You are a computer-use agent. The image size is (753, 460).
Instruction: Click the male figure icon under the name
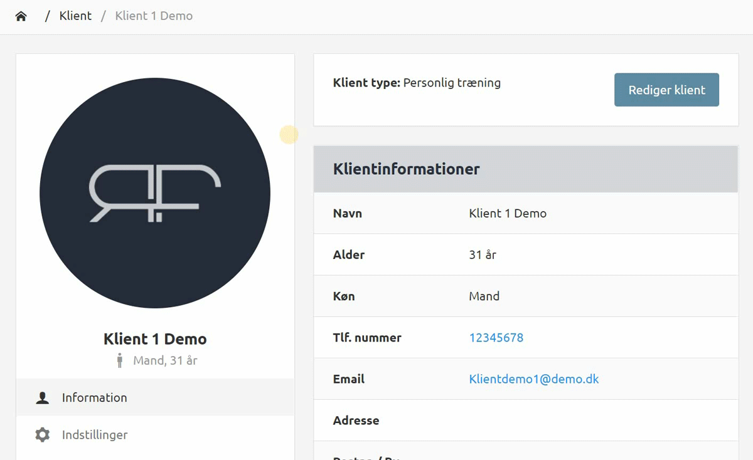tap(119, 360)
